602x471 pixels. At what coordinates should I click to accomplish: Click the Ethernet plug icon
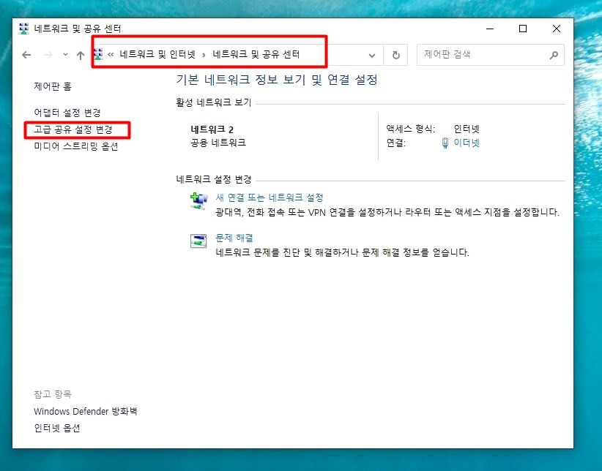point(445,143)
